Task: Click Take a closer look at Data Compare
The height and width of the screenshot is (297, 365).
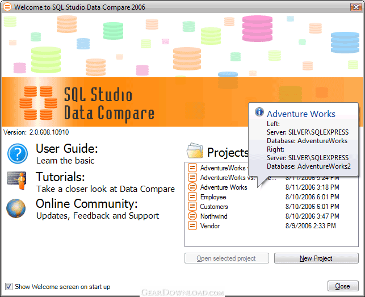Action: click(x=106, y=189)
